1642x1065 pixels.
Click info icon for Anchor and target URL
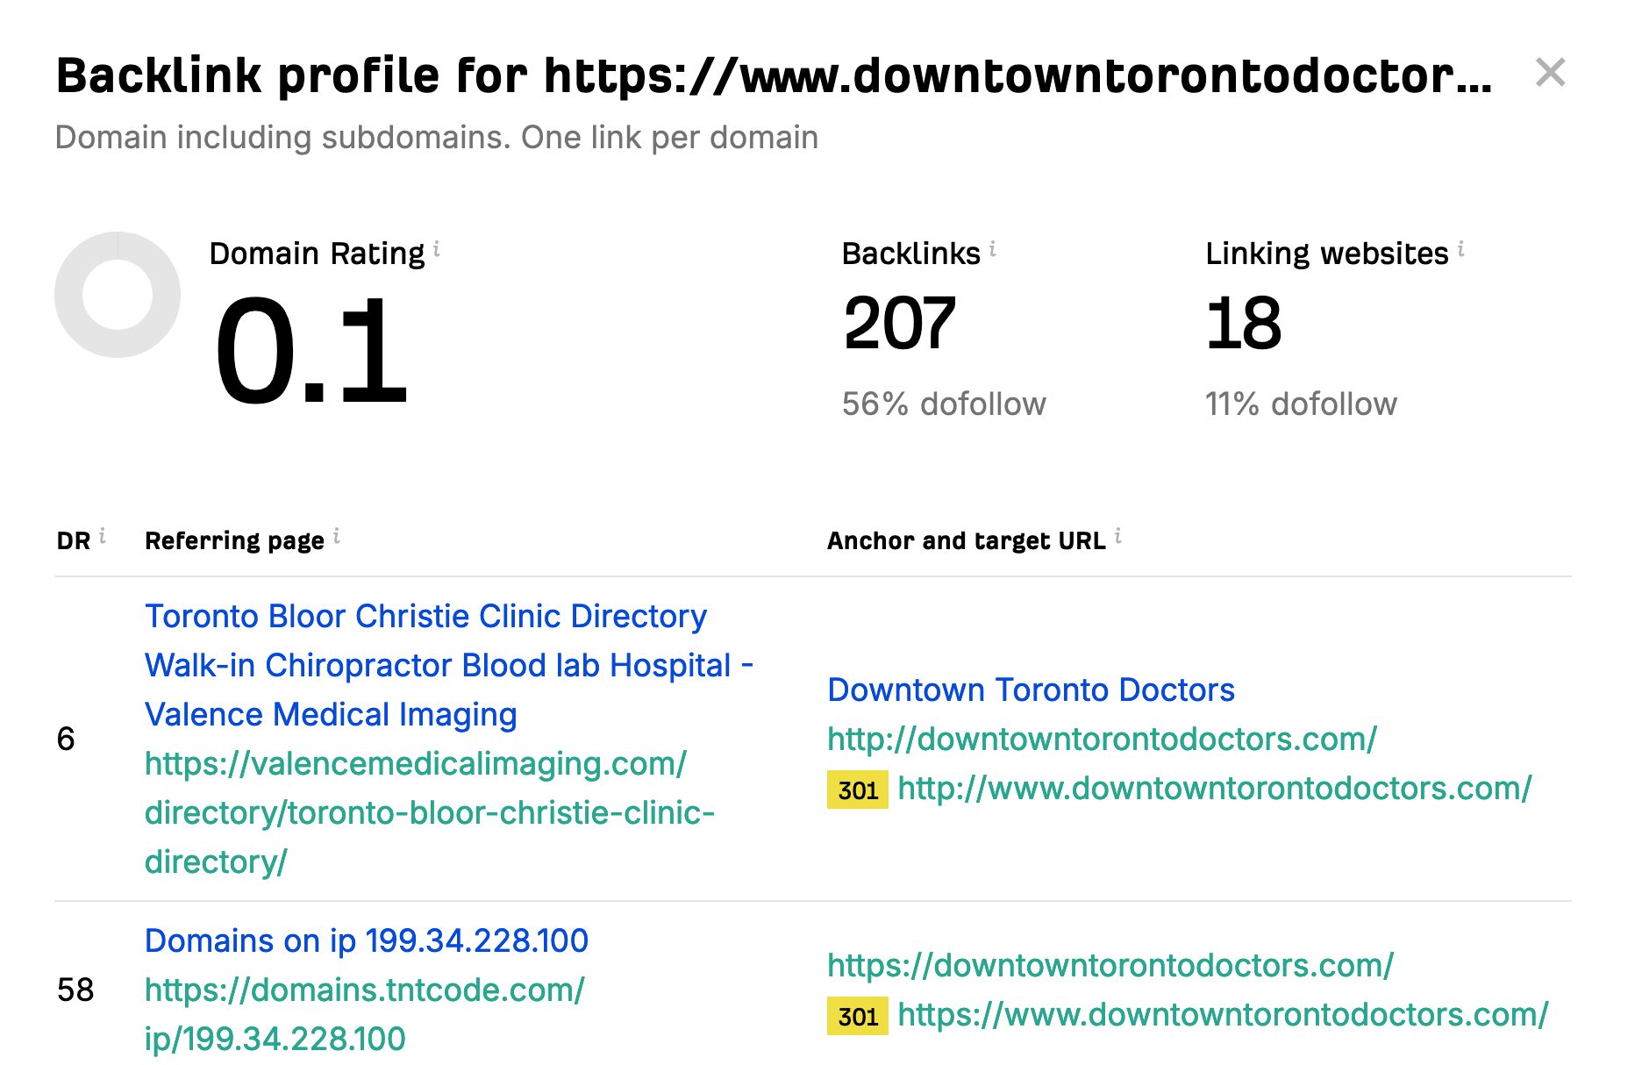pyautogui.click(x=1117, y=536)
